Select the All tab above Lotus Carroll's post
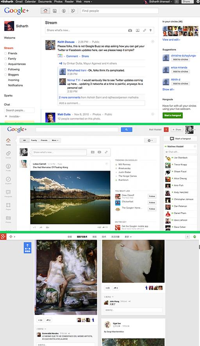 pos(25,140)
